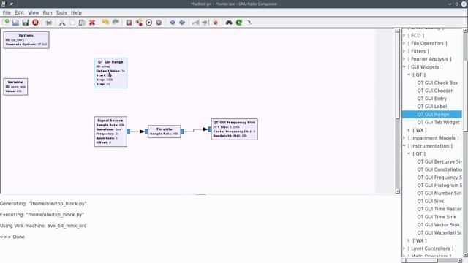468x263 pixels.
Task: Show flow graph errors
Action: tap(129, 23)
